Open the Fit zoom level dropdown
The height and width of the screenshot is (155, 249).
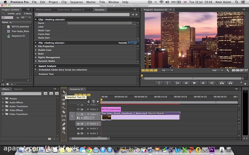(x=167, y=70)
